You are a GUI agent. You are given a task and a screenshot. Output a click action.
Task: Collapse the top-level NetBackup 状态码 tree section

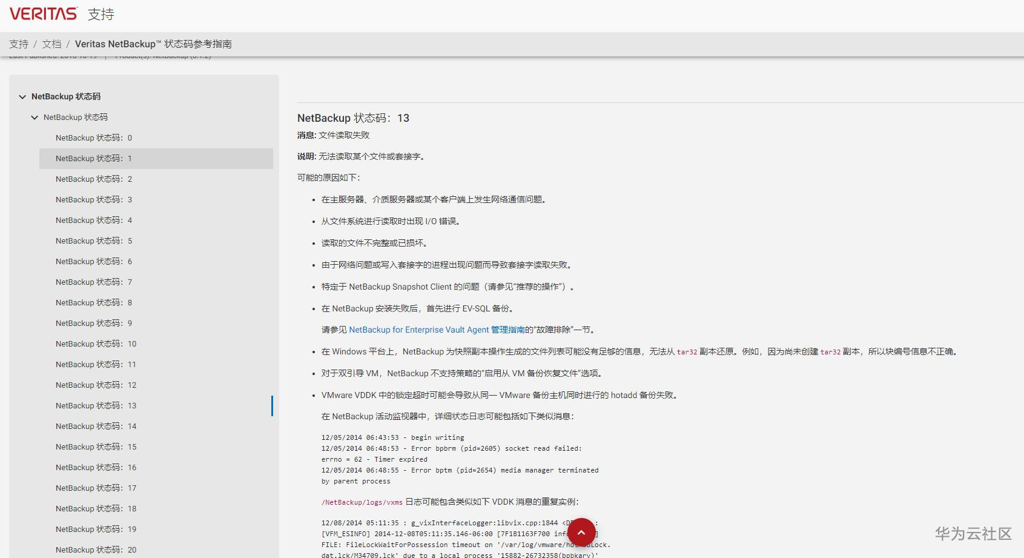[x=22, y=96]
